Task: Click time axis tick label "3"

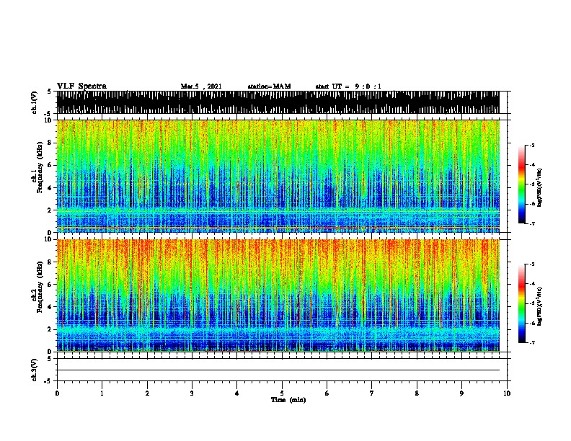Action: coord(192,393)
